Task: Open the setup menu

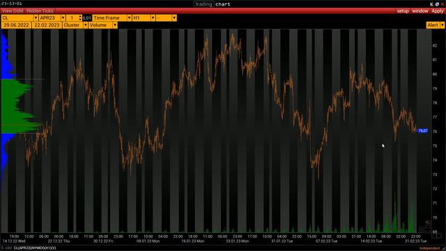Action: click(x=403, y=11)
